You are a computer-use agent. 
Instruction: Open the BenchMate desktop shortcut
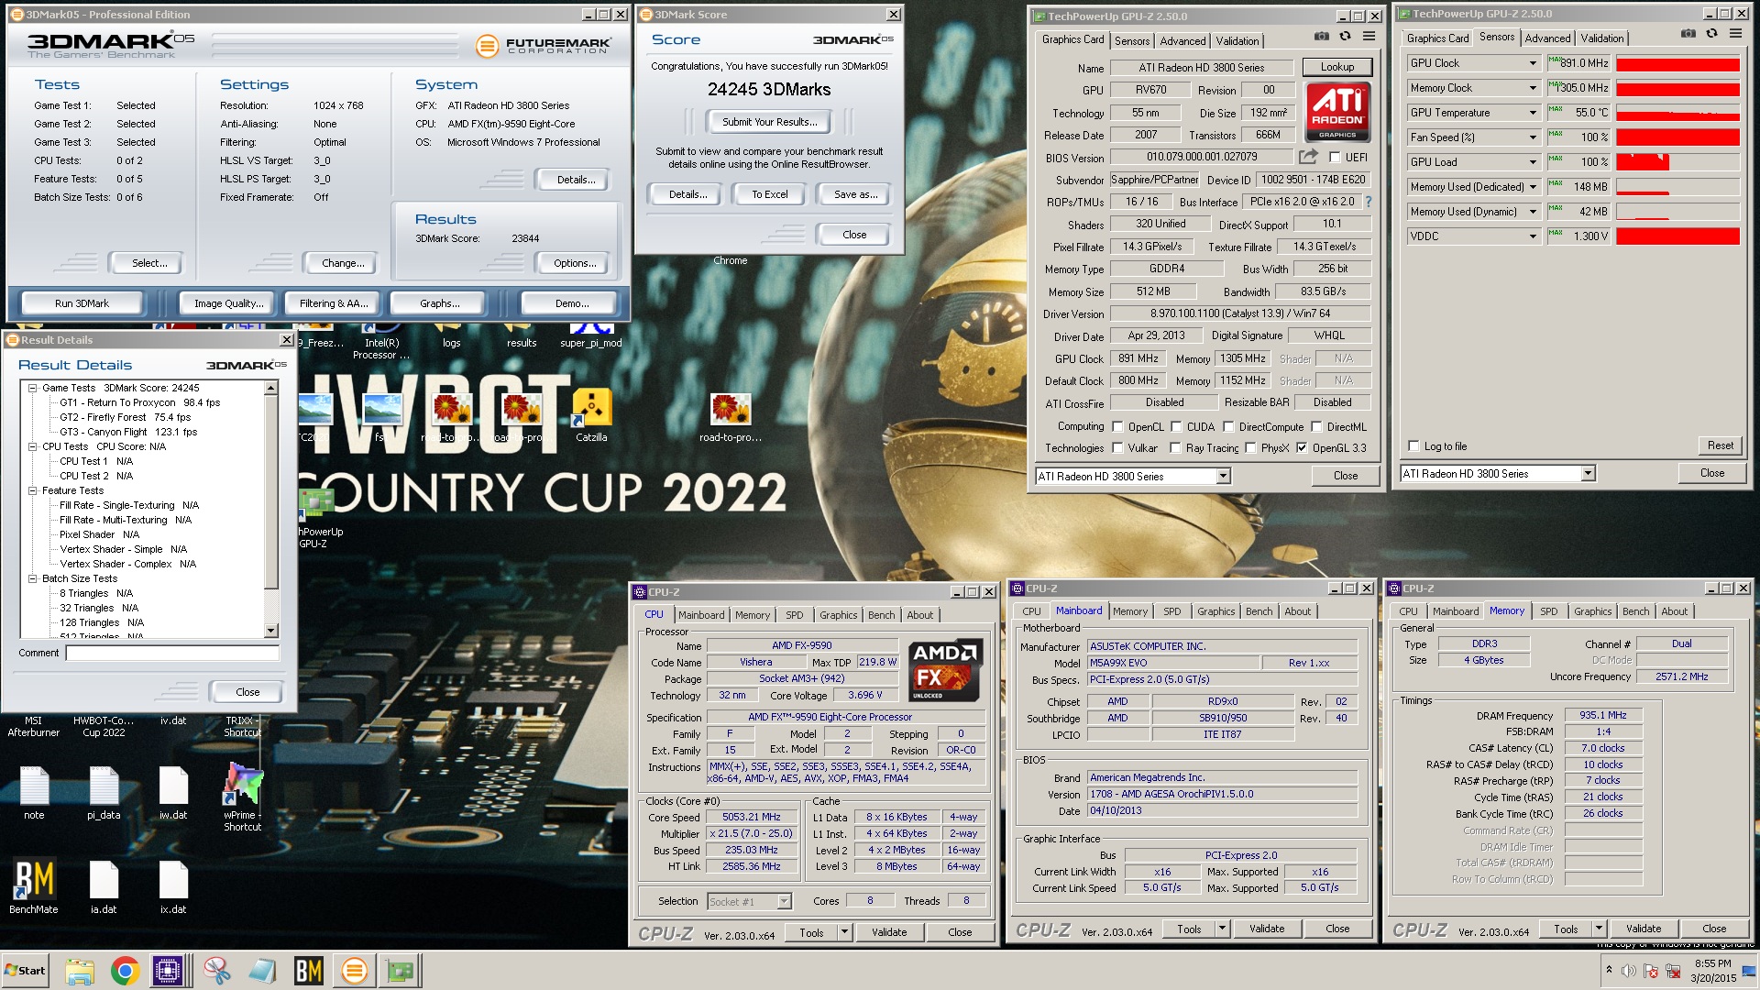pos(34,885)
